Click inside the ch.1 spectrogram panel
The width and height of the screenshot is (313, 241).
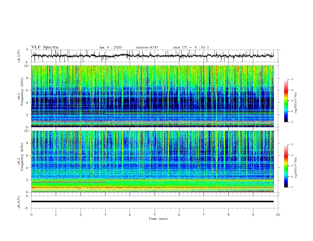pos(152,96)
